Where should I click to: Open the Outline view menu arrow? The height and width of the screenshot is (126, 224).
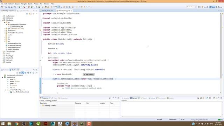[x=36, y=73]
